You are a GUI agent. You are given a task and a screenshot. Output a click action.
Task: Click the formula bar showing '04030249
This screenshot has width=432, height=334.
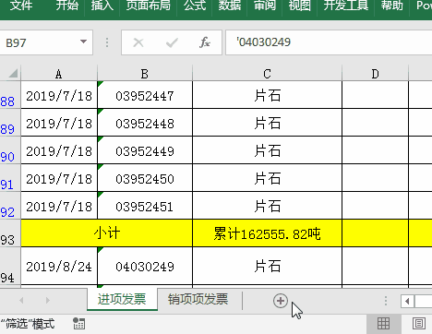(x=329, y=42)
